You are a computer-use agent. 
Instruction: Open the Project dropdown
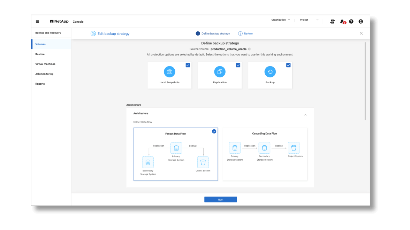(x=309, y=20)
